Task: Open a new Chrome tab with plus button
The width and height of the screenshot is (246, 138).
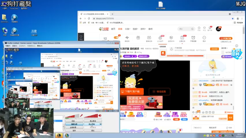Action: tap(112, 14)
